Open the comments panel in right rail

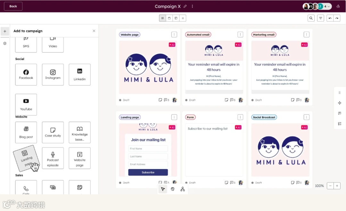(x=340, y=113)
